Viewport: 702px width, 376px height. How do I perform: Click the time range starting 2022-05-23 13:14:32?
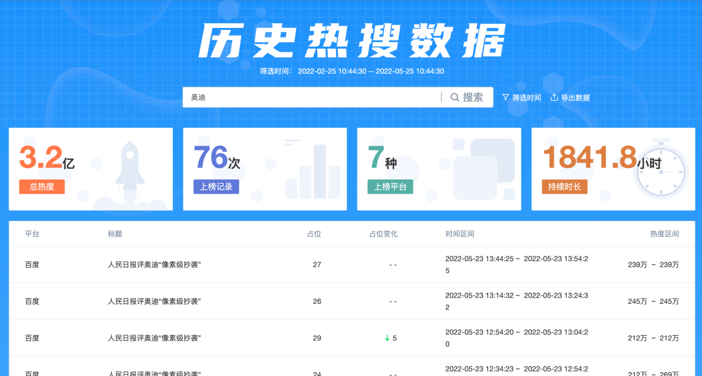point(517,301)
